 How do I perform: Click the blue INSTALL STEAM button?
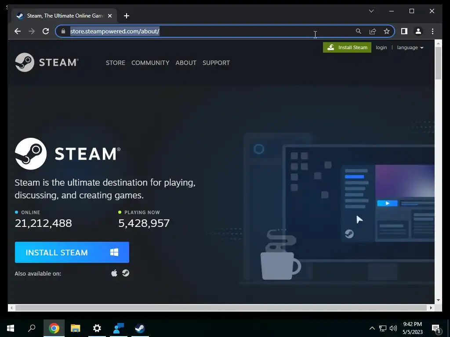[x=72, y=252]
